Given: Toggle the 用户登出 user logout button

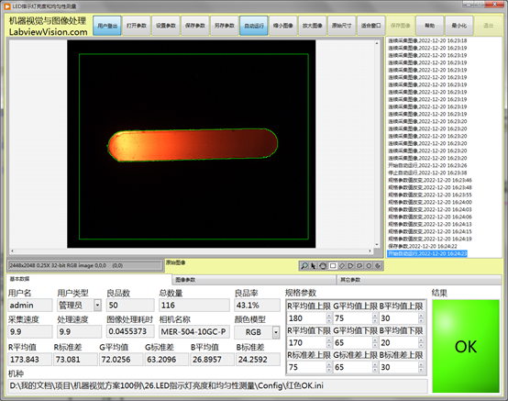Looking at the screenshot, I should click(107, 26).
